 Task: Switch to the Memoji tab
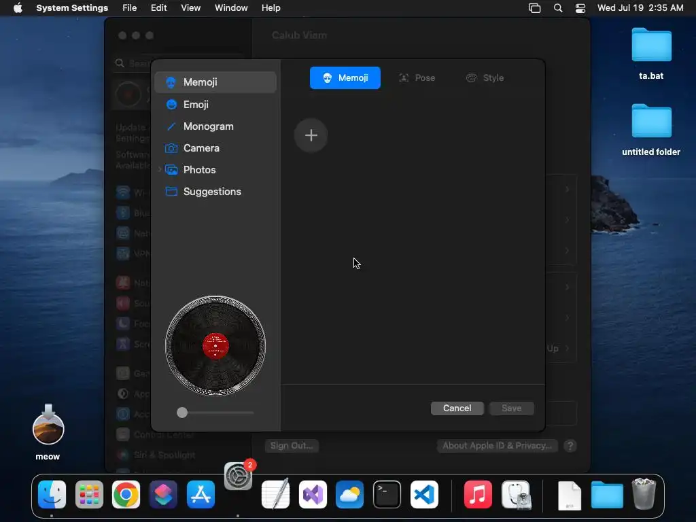pyautogui.click(x=345, y=77)
